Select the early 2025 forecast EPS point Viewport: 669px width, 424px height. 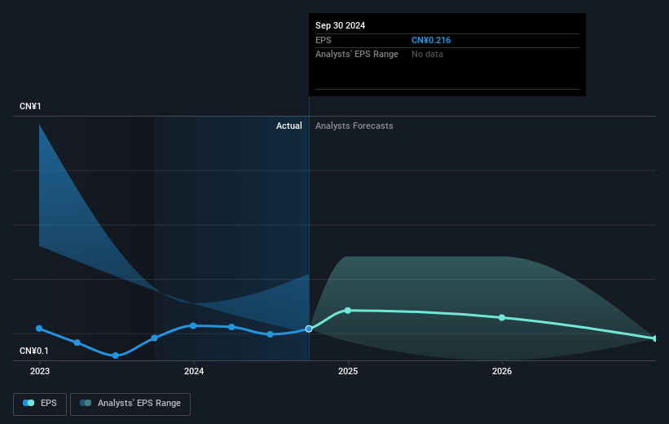(x=348, y=311)
